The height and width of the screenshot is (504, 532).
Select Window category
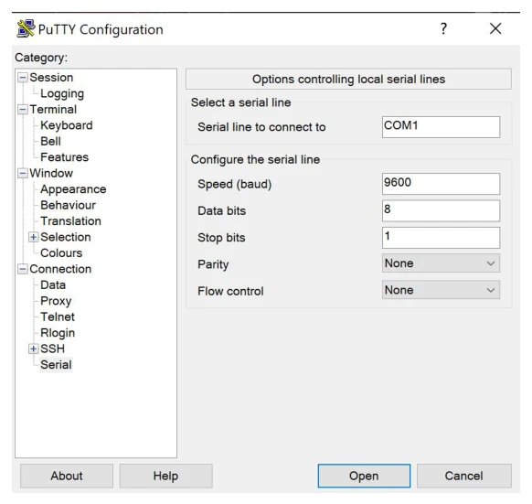tap(51, 173)
